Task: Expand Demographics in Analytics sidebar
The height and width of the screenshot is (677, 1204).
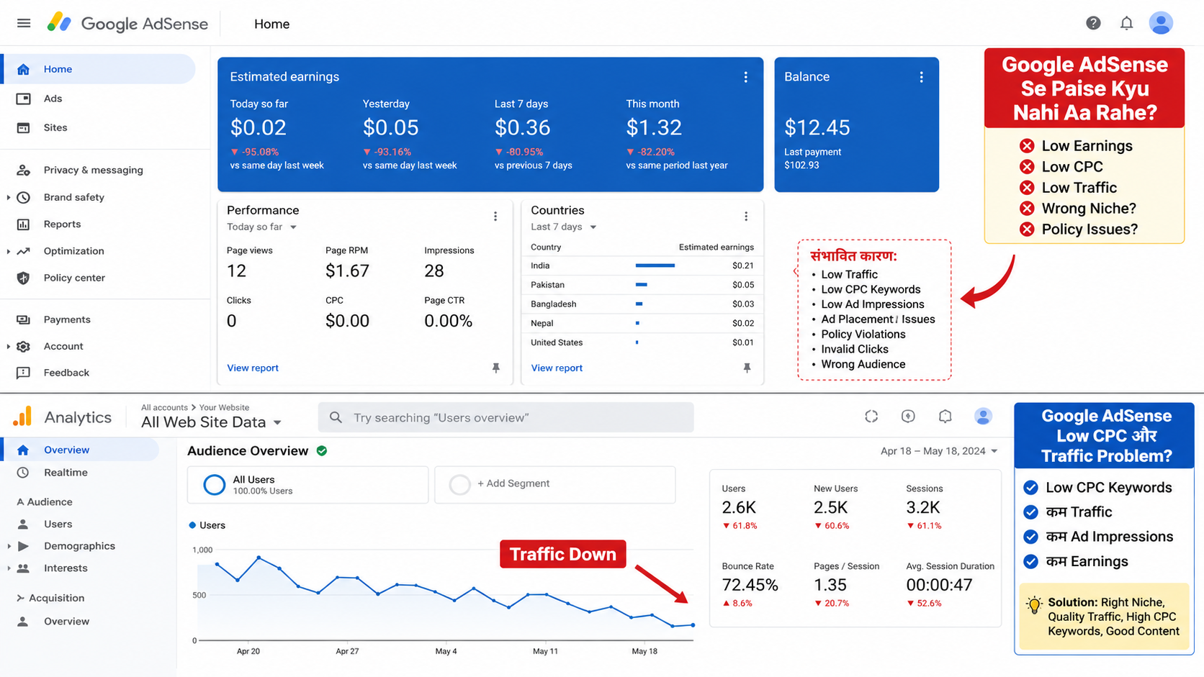Action: [x=9, y=546]
